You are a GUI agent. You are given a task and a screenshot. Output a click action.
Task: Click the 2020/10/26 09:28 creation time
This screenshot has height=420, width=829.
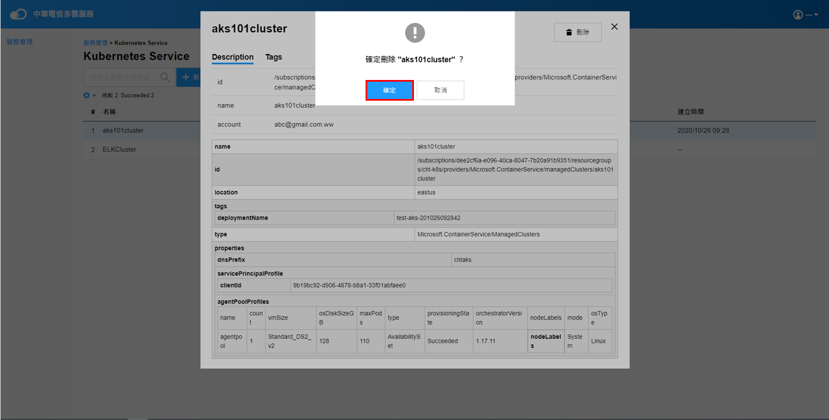(x=703, y=131)
